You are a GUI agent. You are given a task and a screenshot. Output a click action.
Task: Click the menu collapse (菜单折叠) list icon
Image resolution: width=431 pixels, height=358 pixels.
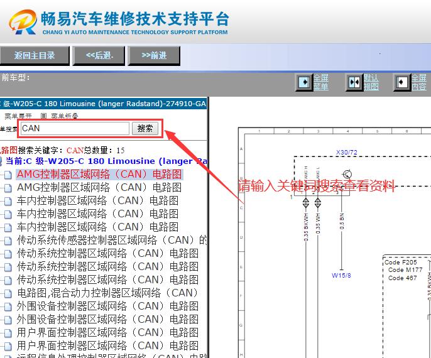[43, 116]
